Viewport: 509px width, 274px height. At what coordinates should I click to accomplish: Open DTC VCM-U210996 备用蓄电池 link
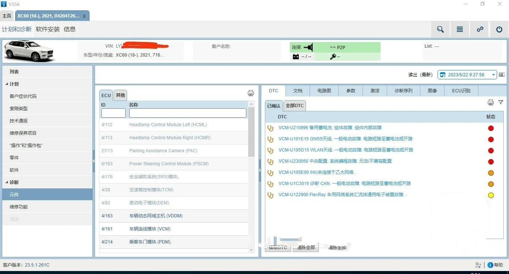(x=330, y=128)
